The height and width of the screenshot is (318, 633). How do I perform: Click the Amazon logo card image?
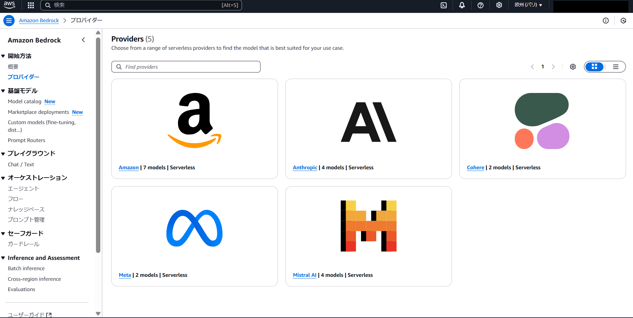click(x=195, y=120)
